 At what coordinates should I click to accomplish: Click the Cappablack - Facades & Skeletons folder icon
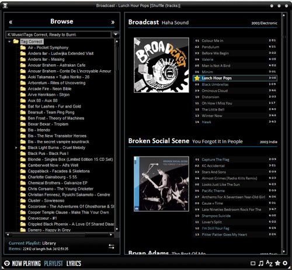point(23,171)
